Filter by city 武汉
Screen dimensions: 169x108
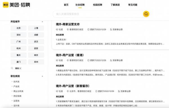tap(36, 42)
